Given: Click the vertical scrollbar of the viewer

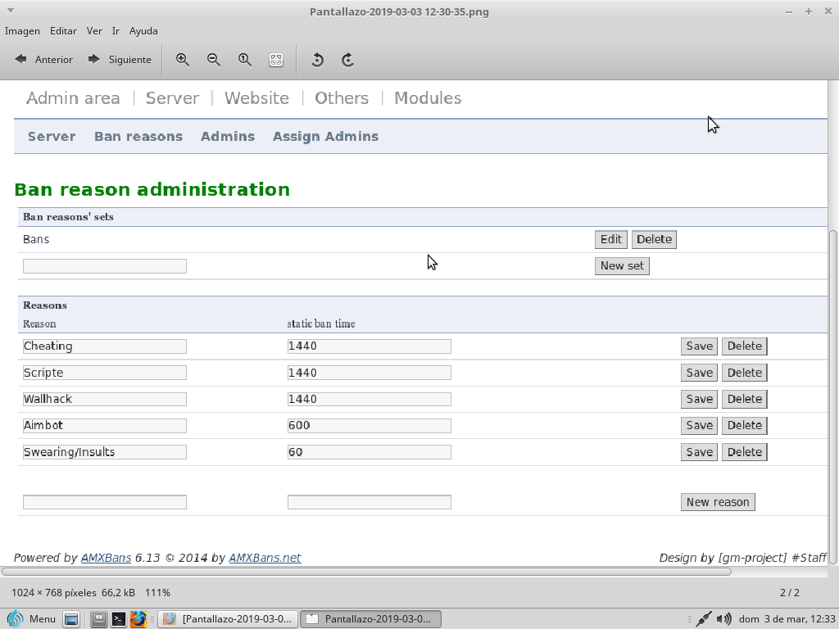Looking at the screenshot, I should point(833,396).
